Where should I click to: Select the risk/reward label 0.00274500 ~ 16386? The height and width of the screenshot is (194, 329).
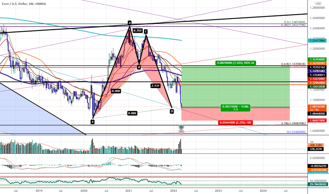click(x=235, y=108)
